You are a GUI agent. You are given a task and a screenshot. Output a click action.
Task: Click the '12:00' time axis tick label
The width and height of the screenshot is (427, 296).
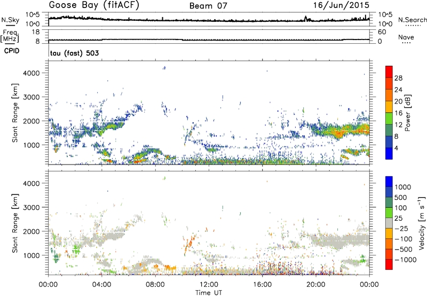[x=209, y=285]
